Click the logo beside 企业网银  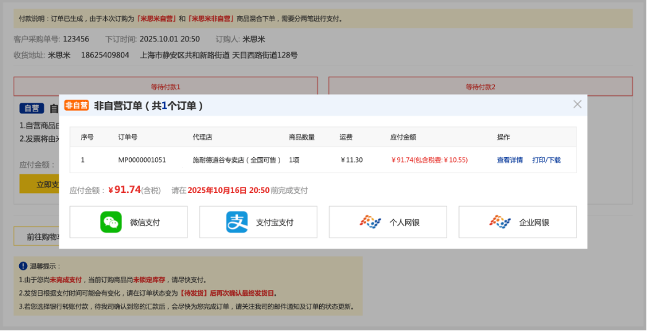[x=500, y=222]
